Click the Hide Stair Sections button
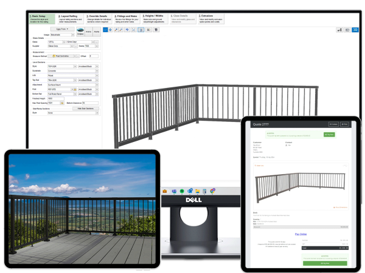Viewport: 365px width, 273px height. coord(86,109)
